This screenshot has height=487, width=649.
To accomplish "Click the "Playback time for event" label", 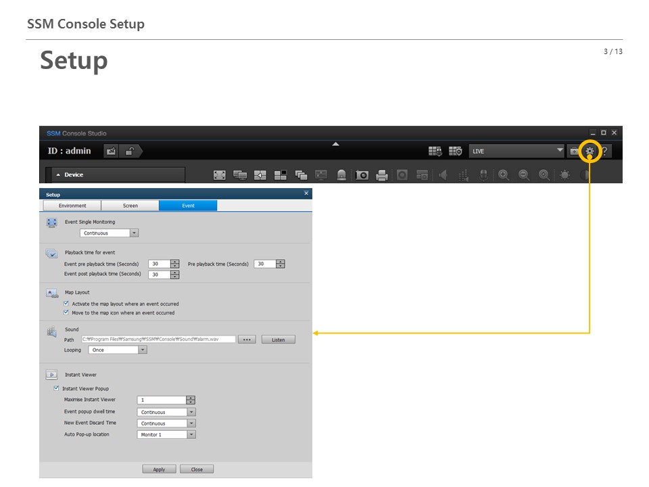I will 90,252.
